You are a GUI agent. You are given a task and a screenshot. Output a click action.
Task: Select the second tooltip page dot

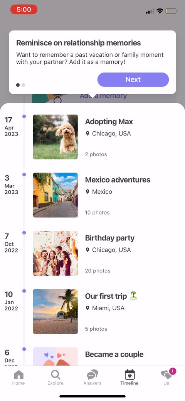pyautogui.click(x=23, y=85)
